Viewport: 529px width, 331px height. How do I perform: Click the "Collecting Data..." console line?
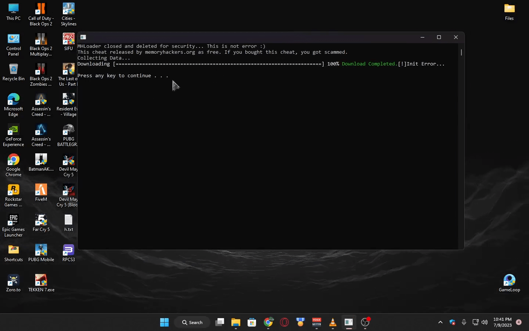pos(104,58)
